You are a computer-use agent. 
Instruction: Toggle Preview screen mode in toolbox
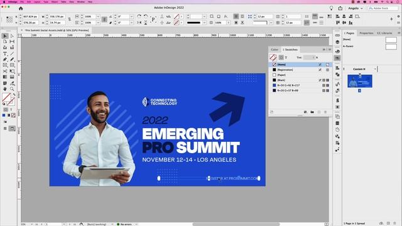click(12, 128)
